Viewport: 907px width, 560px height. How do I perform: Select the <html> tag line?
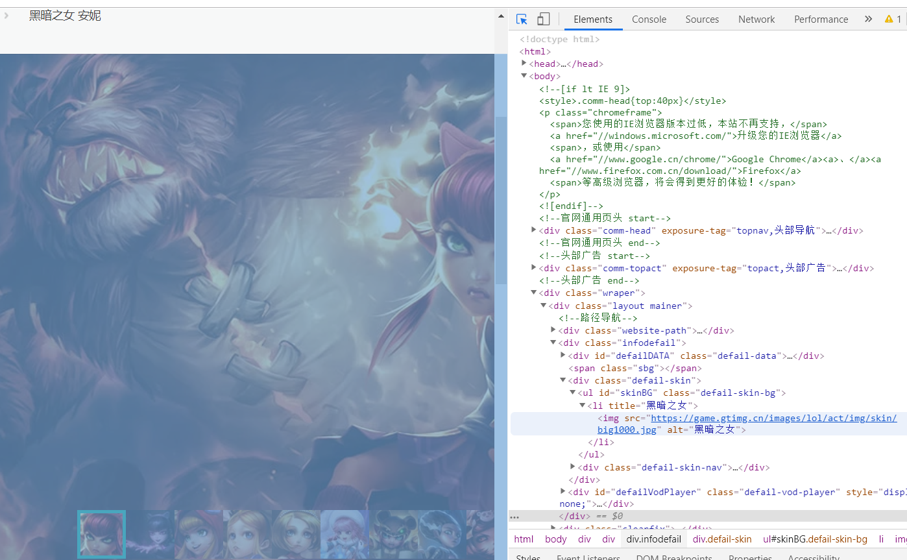coord(535,51)
